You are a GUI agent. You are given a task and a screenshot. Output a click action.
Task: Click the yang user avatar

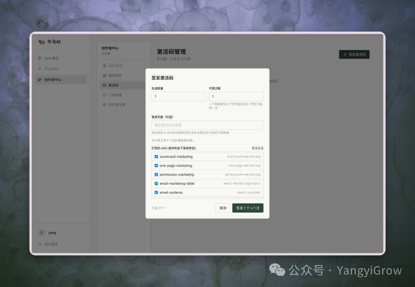(x=41, y=233)
